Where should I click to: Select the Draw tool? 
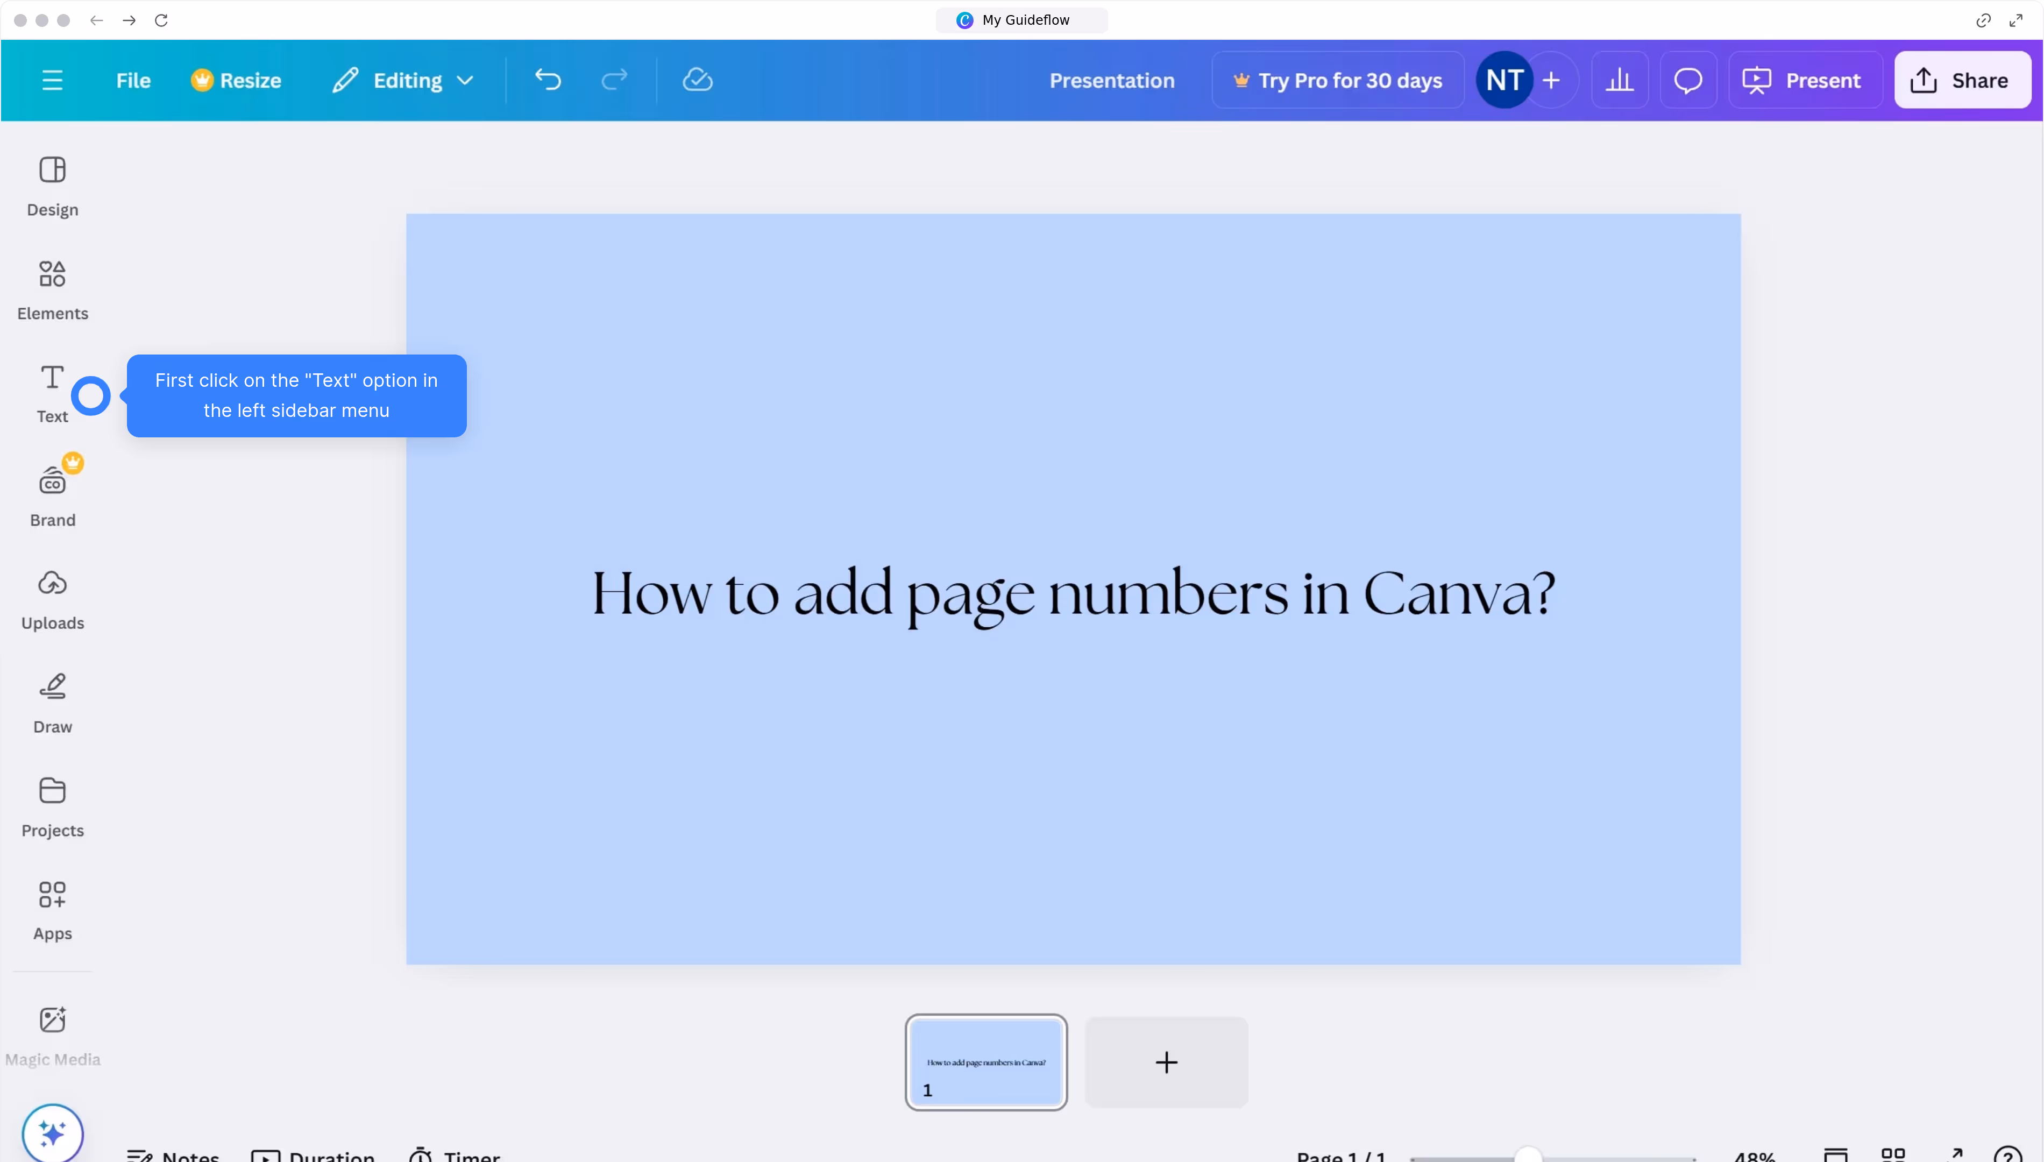[x=53, y=703]
